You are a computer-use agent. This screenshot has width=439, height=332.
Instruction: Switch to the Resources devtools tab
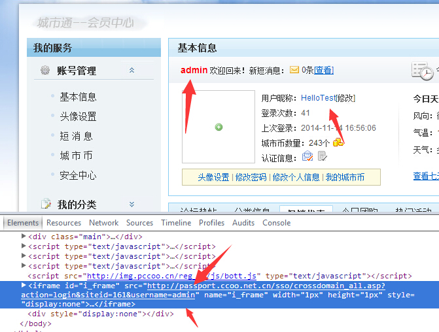point(63,223)
